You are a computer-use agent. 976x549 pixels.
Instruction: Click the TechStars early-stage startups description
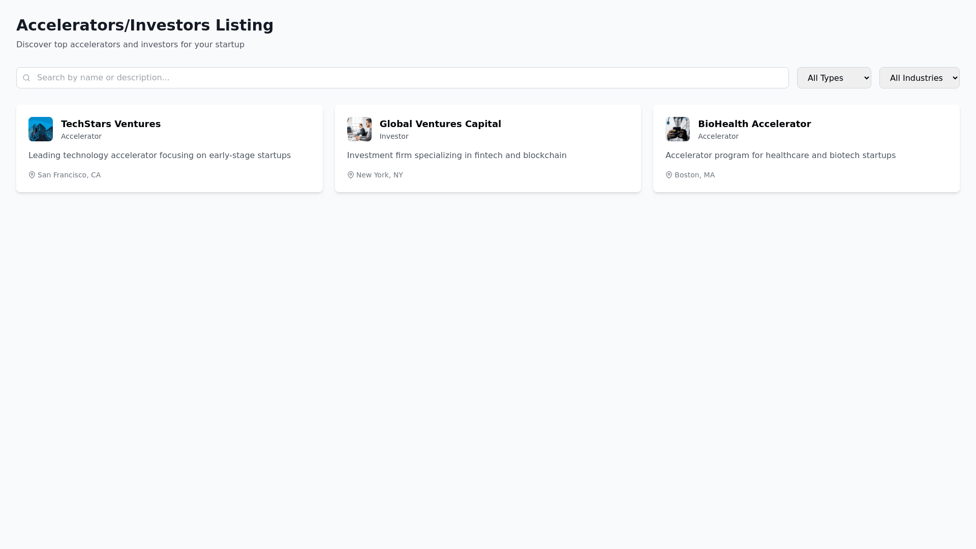point(160,156)
